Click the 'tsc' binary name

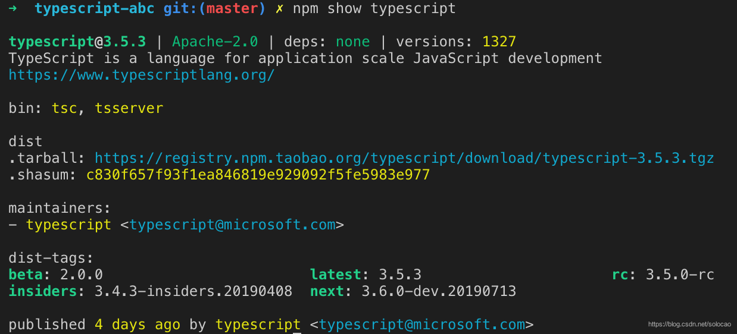[64, 109]
